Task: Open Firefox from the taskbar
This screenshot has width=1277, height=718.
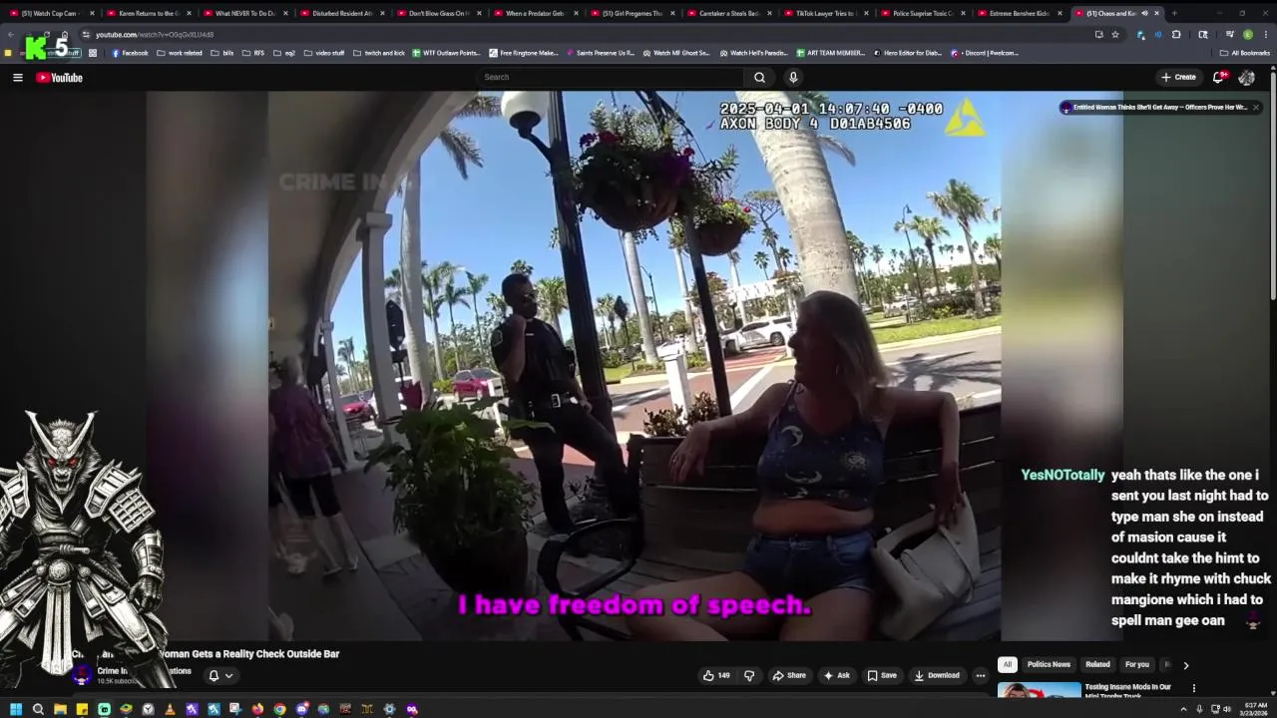Action: point(257,709)
